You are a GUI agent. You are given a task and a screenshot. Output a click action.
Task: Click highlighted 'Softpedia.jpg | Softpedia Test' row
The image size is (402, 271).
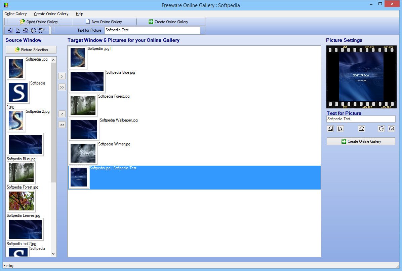pos(194,177)
